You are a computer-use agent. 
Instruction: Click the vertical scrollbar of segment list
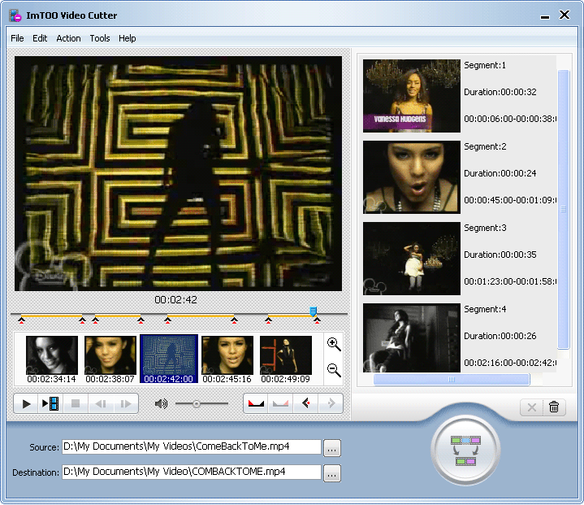click(x=564, y=209)
